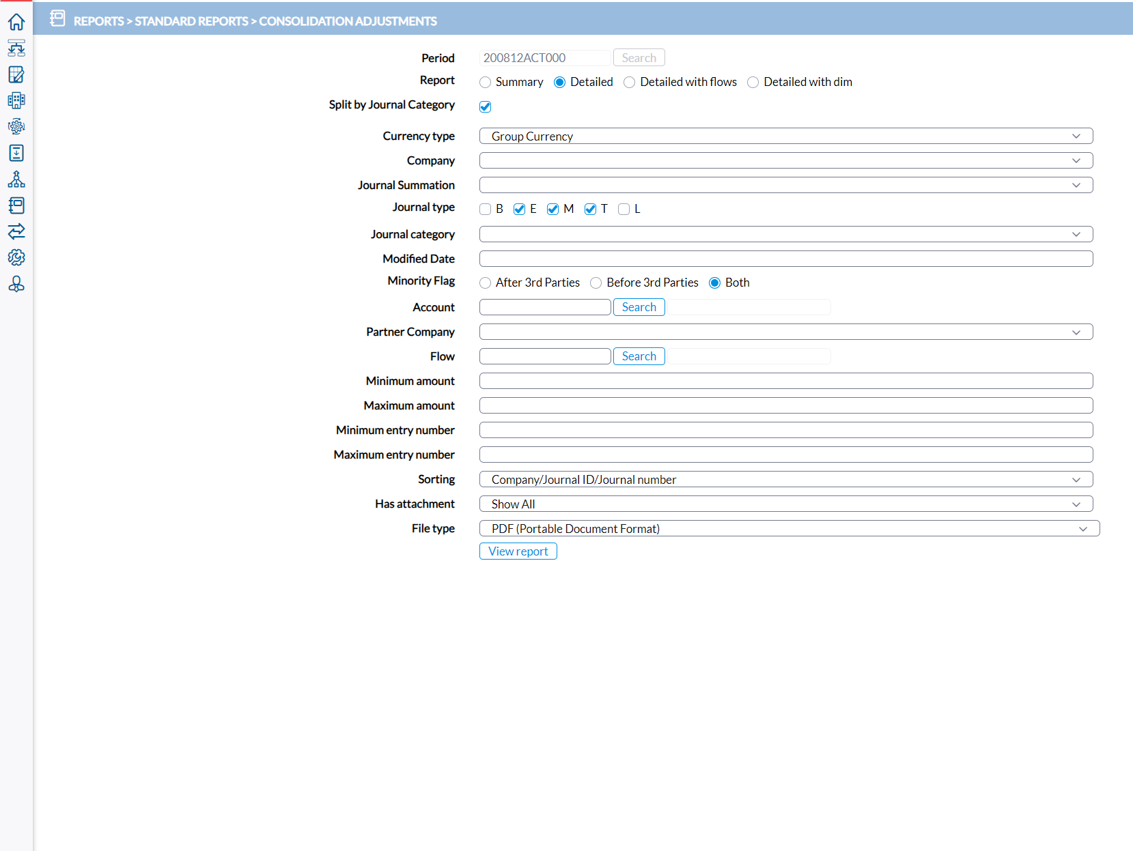Viewport: 1133px width, 851px height.
Task: Select Before 3rd Parties minority flag
Action: coord(596,283)
